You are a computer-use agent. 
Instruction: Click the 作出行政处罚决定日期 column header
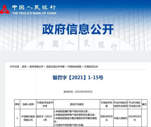(x=135, y=104)
